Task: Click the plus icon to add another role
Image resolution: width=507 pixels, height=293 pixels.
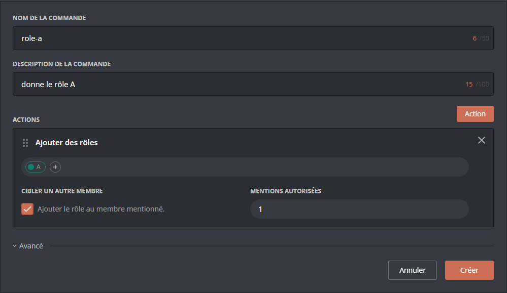Action: [55, 167]
